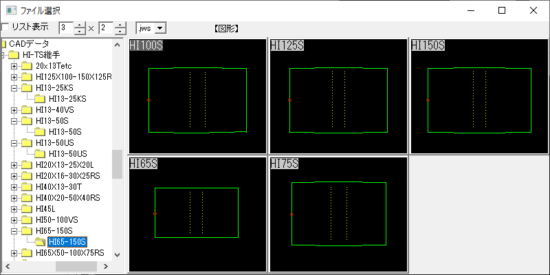Expand the HI50-100VS tree node
Viewport: 550px width, 275px height.
[14, 220]
